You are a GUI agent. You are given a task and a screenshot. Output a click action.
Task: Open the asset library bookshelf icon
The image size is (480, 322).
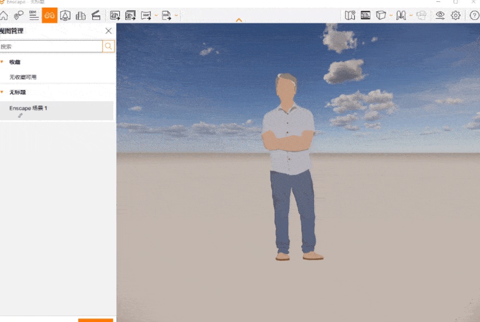pos(401,15)
